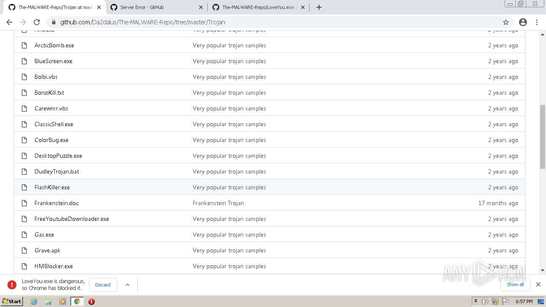The width and height of the screenshot is (546, 307).
Task: Open the Windows Start menu
Action: (12, 301)
